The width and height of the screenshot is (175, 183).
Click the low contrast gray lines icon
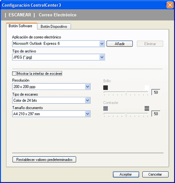click(106, 108)
